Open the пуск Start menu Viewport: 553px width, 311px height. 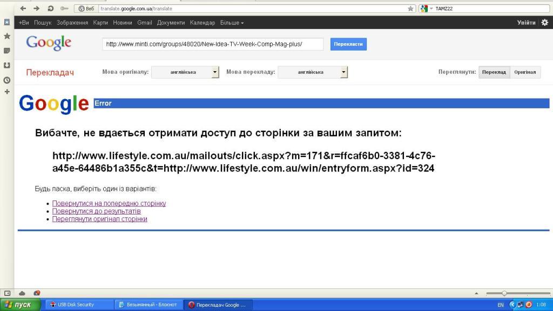click(x=20, y=305)
